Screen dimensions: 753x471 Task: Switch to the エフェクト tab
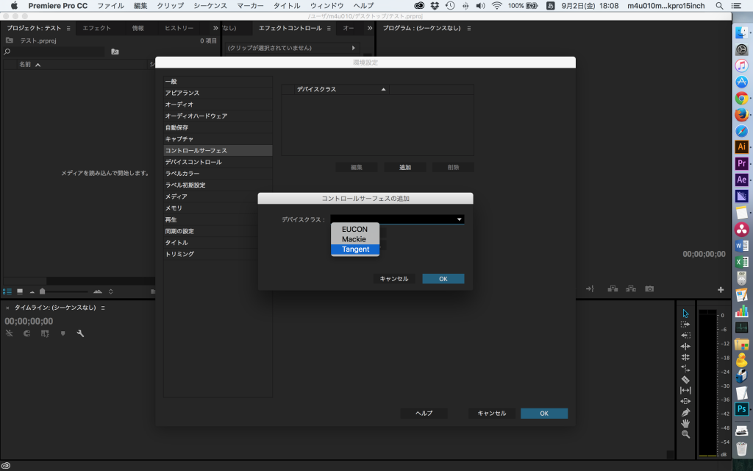pyautogui.click(x=97, y=28)
